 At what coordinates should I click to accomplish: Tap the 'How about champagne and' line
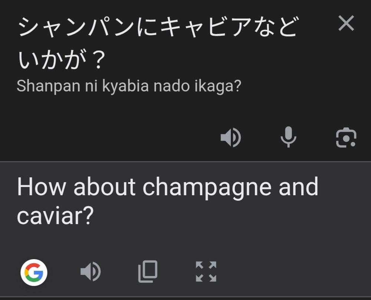[167, 187]
